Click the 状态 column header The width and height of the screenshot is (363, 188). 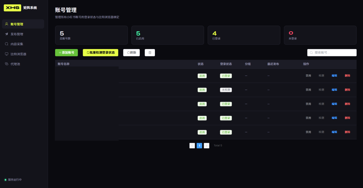pos(200,64)
